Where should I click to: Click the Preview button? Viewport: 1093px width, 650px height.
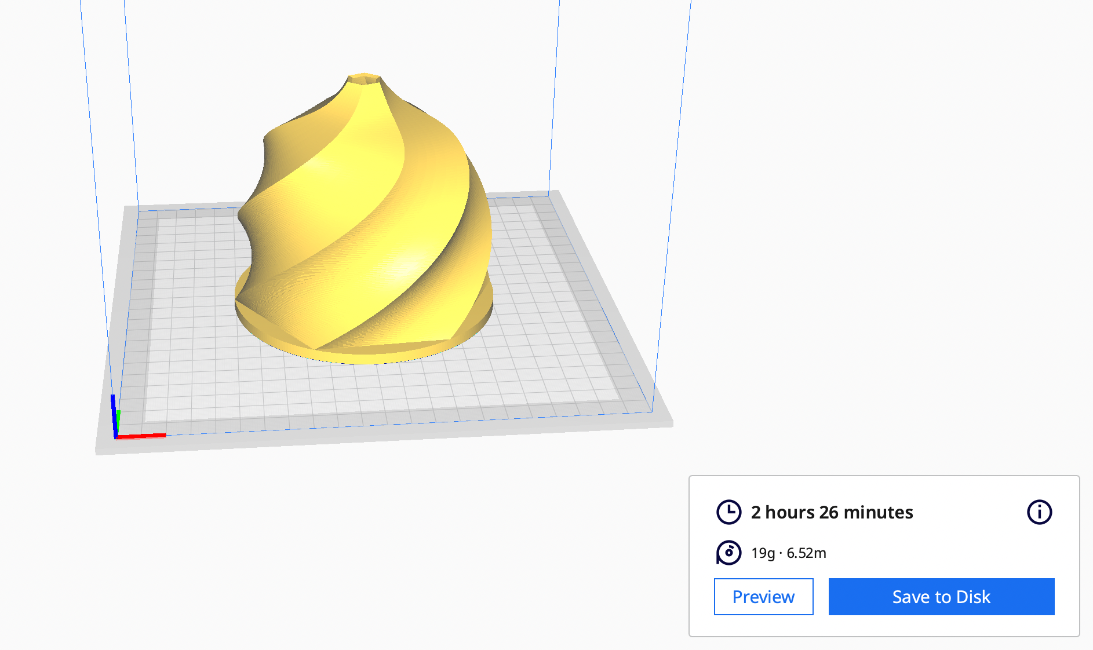point(763,597)
